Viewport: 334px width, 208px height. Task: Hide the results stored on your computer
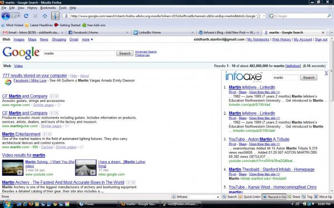click(x=73, y=76)
